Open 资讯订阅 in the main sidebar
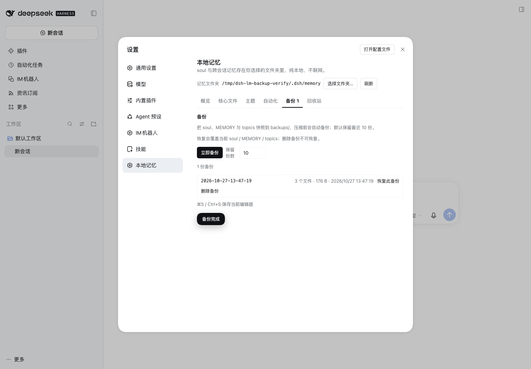 tap(52, 93)
